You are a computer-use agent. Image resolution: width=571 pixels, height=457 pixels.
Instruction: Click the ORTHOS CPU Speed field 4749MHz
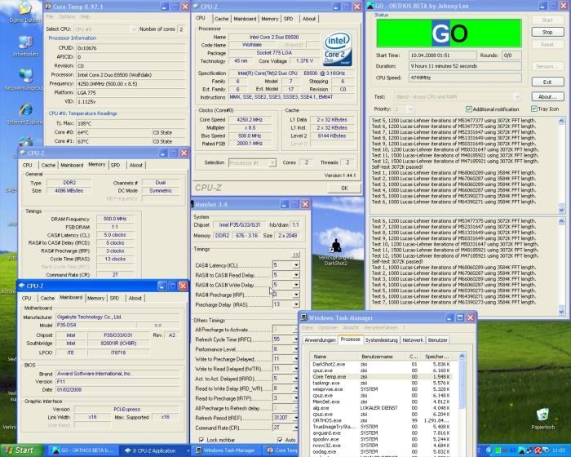465,78
